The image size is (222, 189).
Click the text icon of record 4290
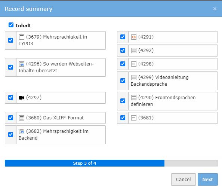click(134, 98)
